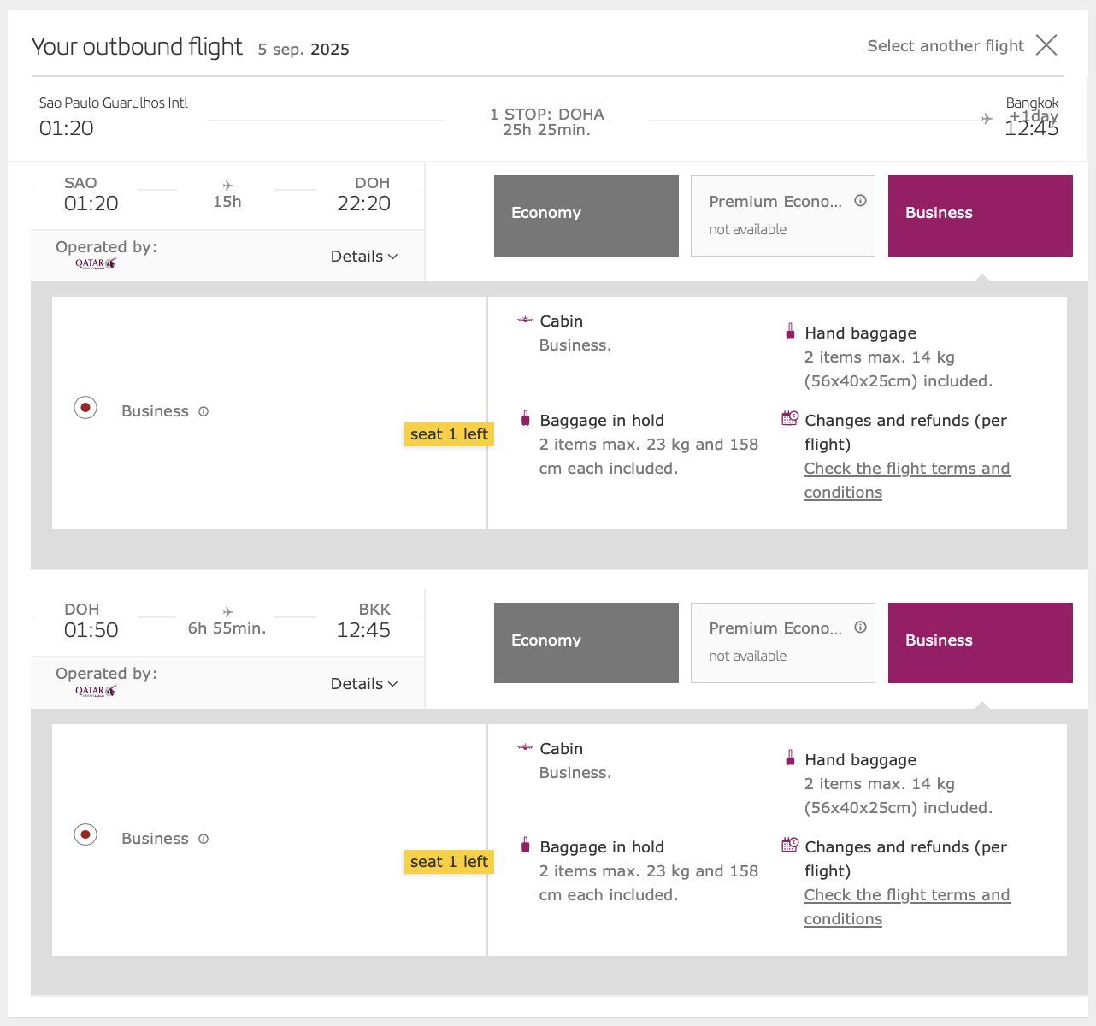The image size is (1096, 1026).
Task: Expand Details for SAO to DOH flight
Action: (364, 256)
